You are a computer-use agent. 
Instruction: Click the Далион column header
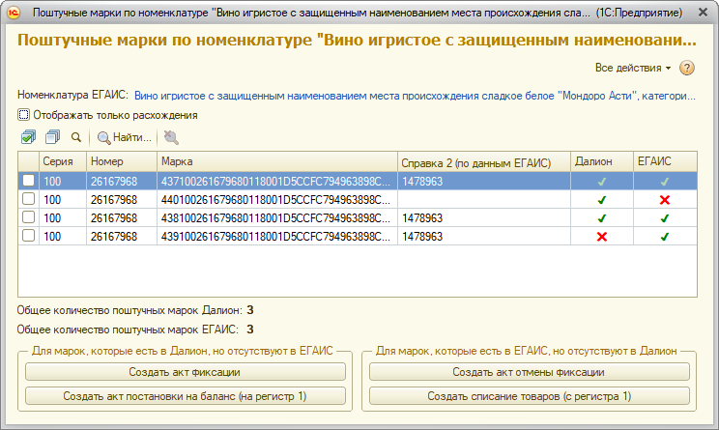pos(602,161)
